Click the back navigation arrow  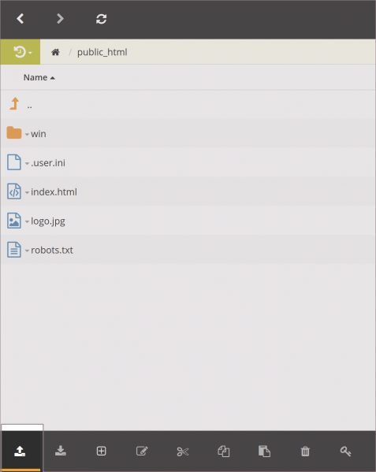pyautogui.click(x=20, y=19)
